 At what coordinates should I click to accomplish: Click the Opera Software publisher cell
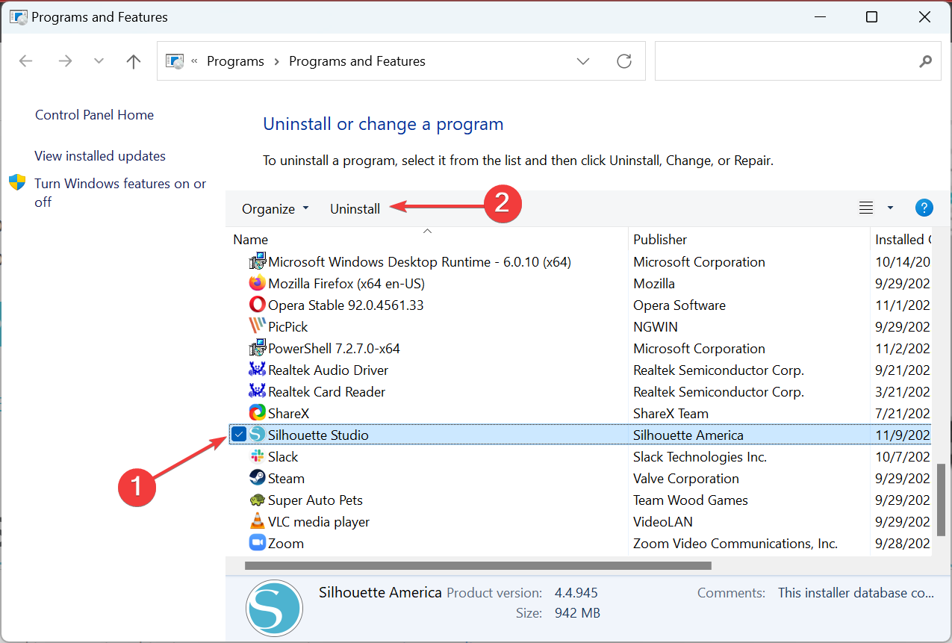(x=679, y=305)
